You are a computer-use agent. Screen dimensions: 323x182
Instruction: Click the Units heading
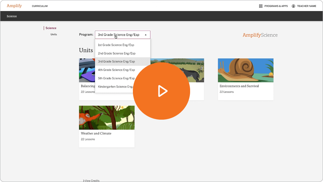click(x=86, y=50)
